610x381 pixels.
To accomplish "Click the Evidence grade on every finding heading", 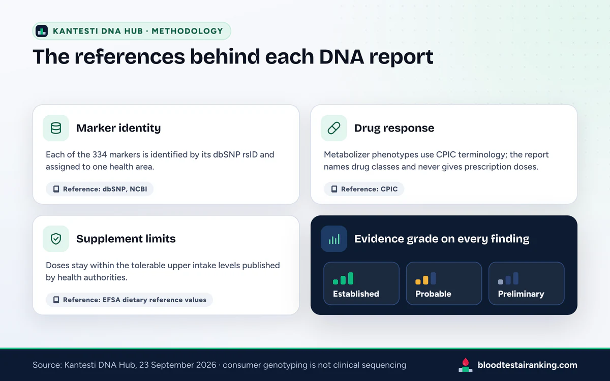I will (442, 239).
